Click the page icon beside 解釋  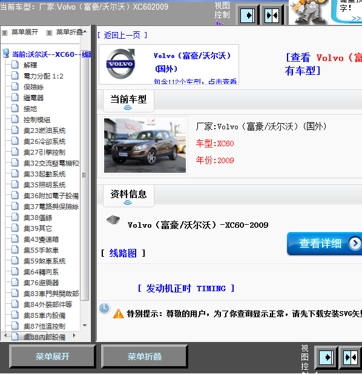pyautogui.click(x=15, y=65)
